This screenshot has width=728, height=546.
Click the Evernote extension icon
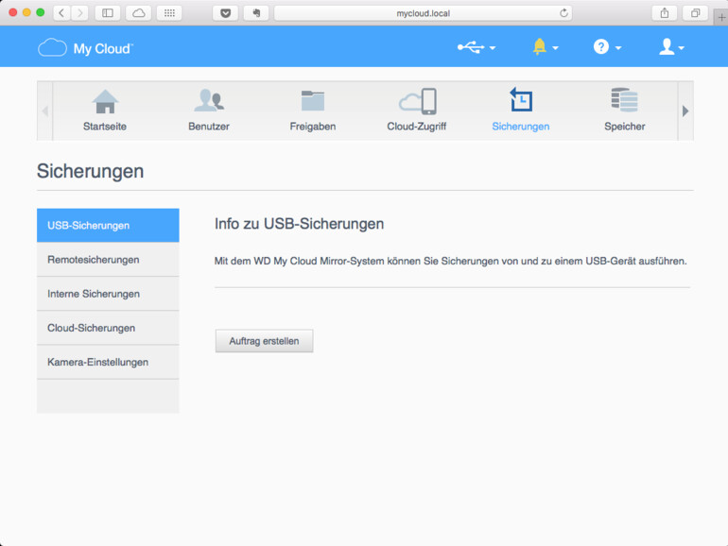coord(256,13)
